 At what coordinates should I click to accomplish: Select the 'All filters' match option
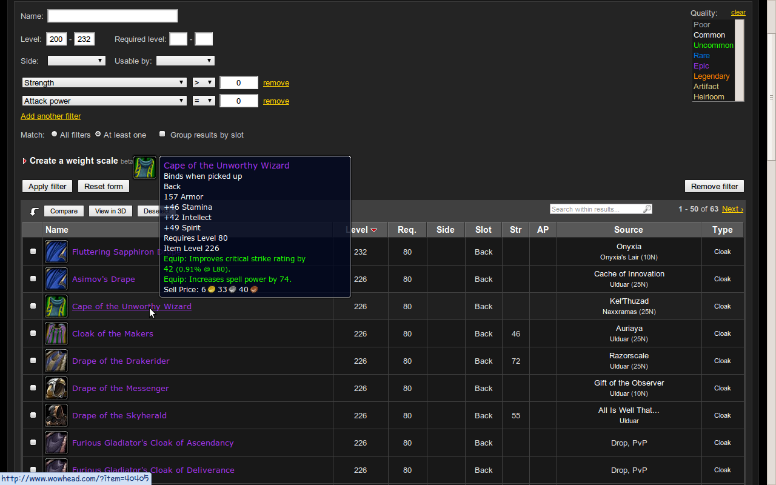(55, 134)
